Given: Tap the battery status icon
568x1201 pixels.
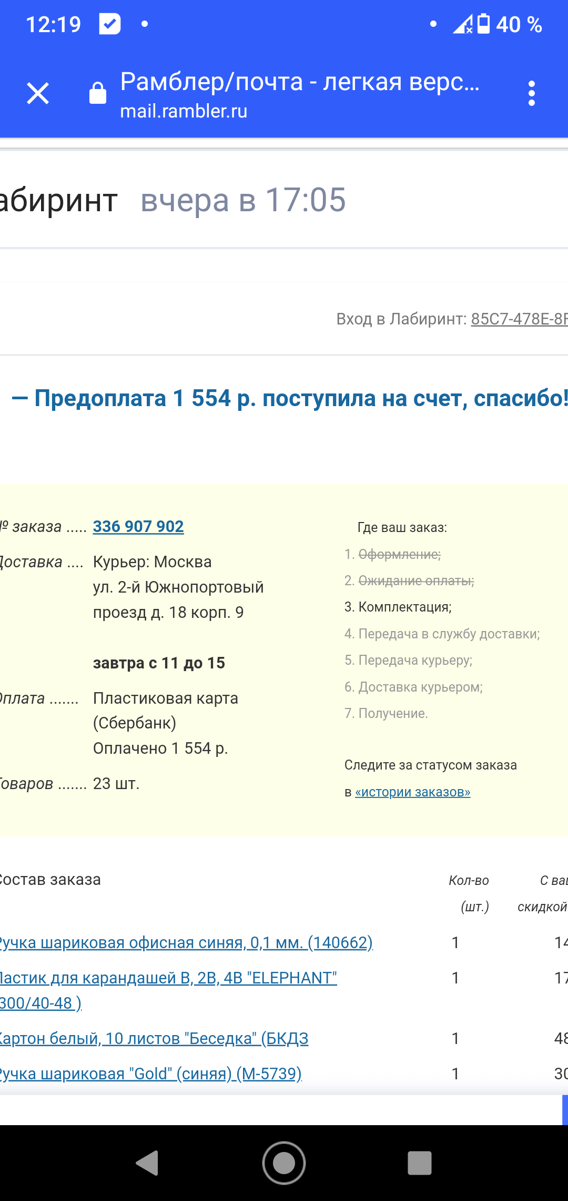Looking at the screenshot, I should [x=483, y=24].
